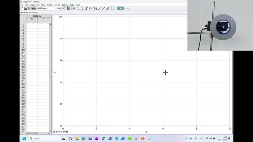Image resolution: width=253 pixels, height=142 pixels.
Task: Open Data Collection clock icon
Action: [113, 9]
